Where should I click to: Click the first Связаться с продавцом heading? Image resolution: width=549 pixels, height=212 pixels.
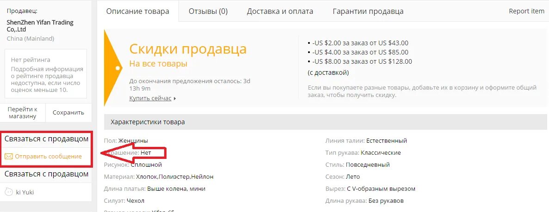[x=47, y=139]
